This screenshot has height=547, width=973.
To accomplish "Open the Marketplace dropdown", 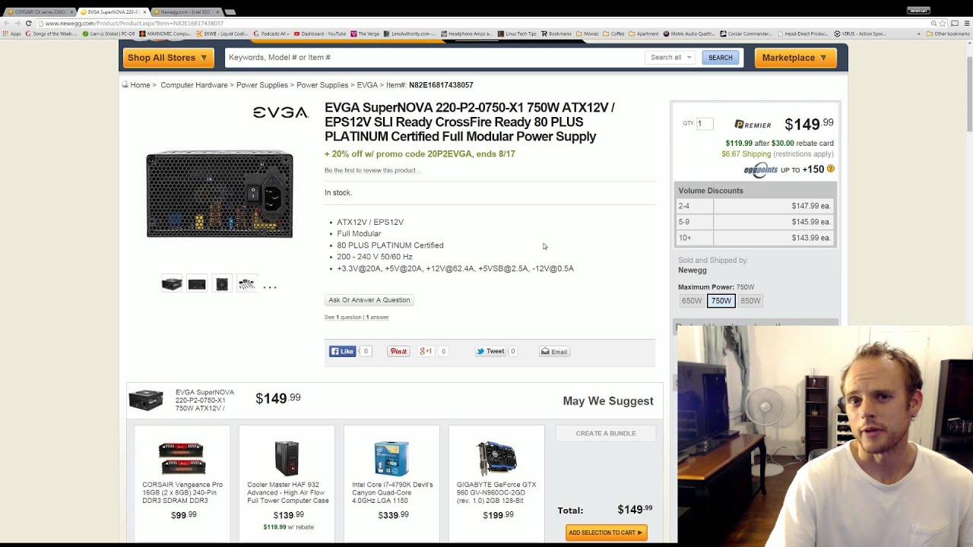I will 795,58.
